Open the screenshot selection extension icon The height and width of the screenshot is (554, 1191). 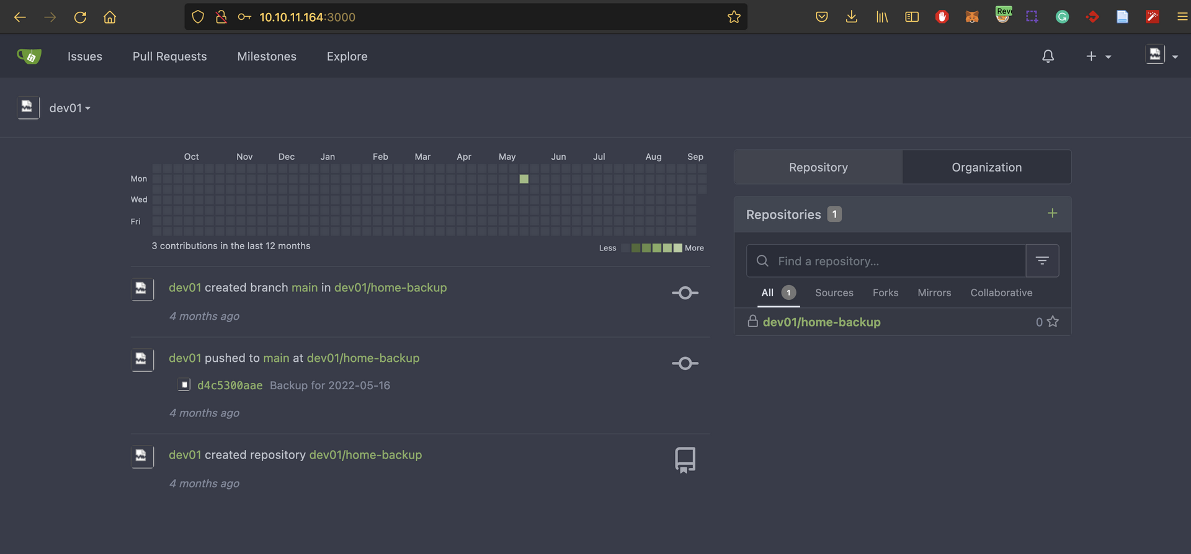(1032, 17)
